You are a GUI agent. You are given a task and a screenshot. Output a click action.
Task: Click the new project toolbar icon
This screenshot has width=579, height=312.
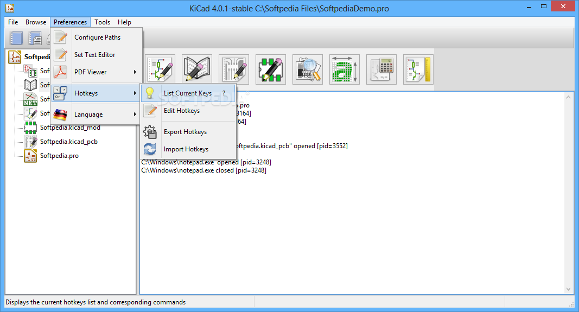pos(16,38)
